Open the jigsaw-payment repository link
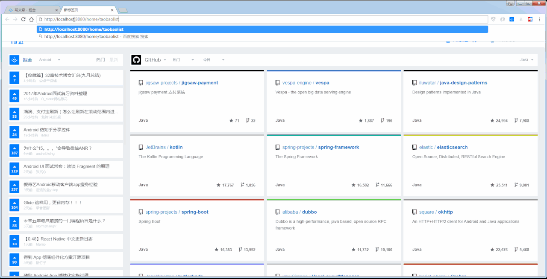 click(x=182, y=83)
